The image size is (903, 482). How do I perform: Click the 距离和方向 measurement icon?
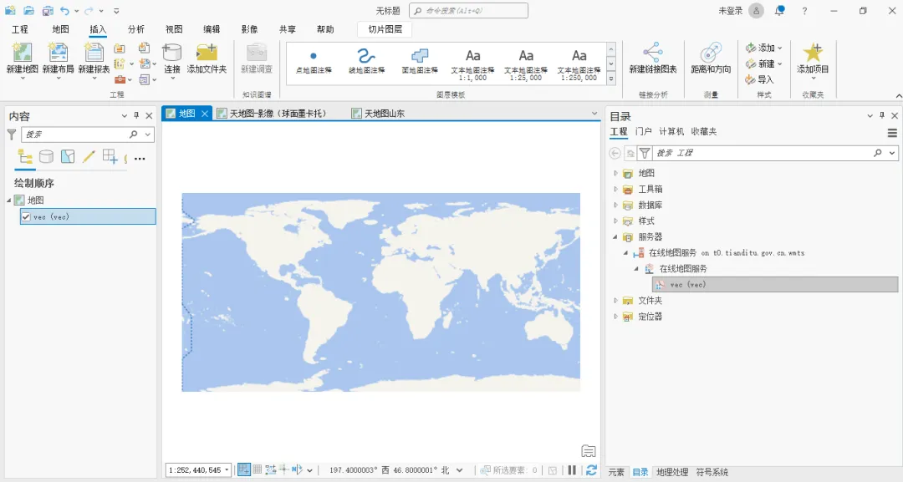(711, 53)
